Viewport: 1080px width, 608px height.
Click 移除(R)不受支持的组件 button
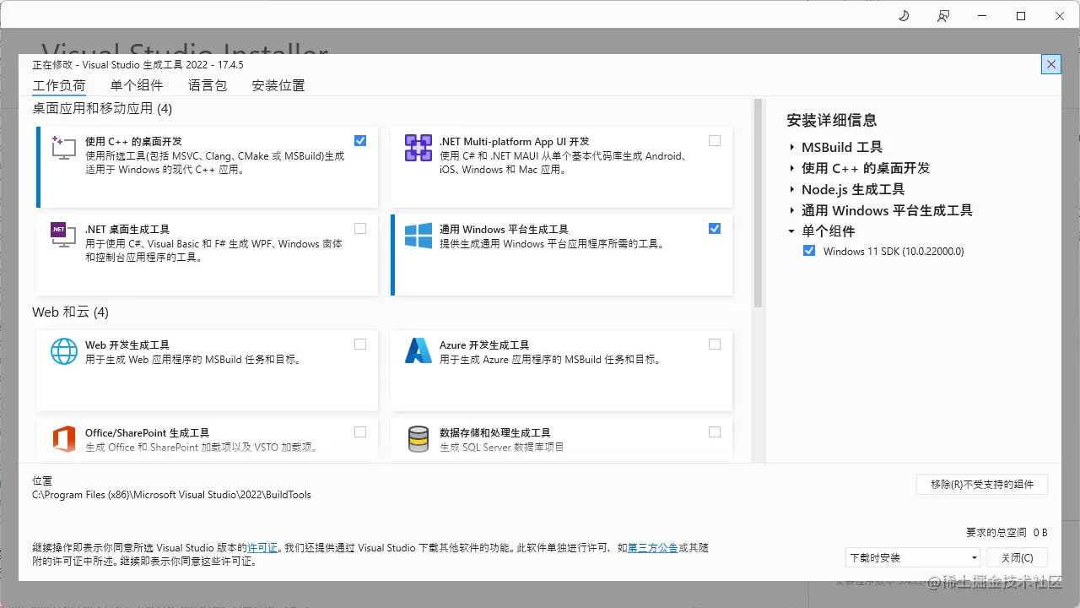[x=982, y=484]
